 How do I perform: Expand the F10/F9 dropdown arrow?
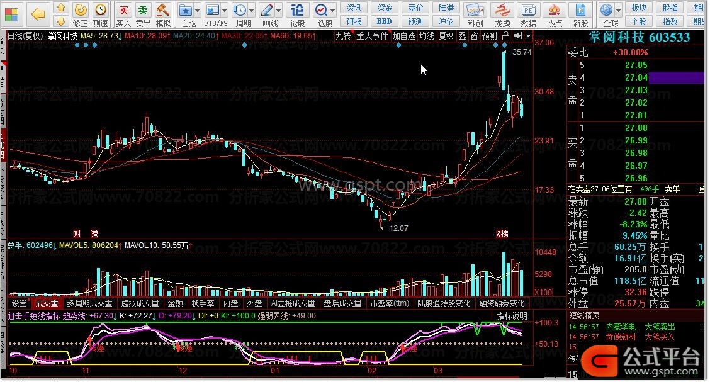pyautogui.click(x=225, y=10)
